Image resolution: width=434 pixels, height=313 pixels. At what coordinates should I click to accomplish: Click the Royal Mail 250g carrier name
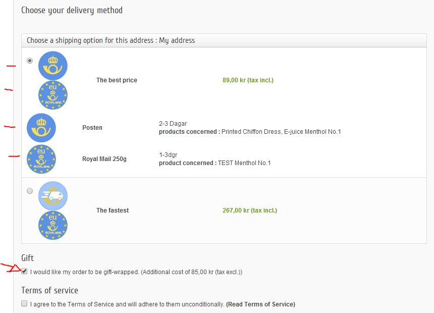pos(104,159)
